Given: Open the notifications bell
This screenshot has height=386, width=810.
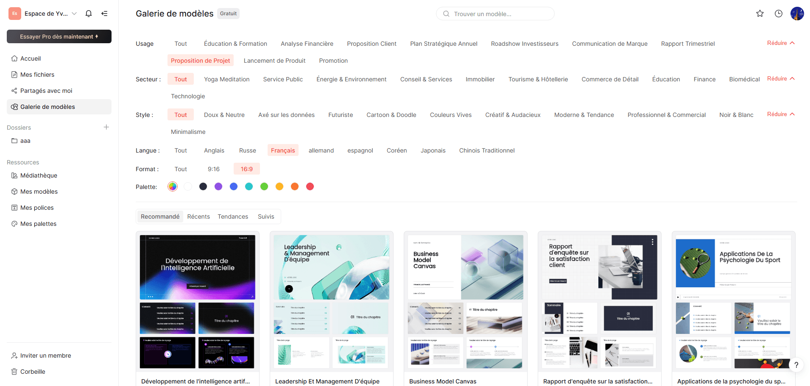Looking at the screenshot, I should pyautogui.click(x=89, y=14).
